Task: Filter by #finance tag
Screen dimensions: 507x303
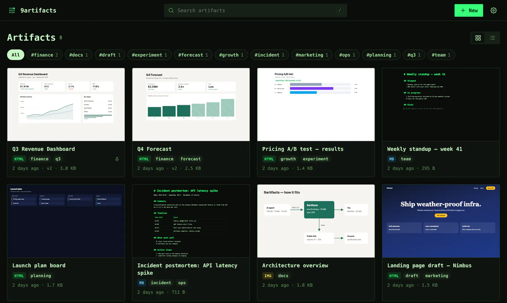Action: click(44, 55)
